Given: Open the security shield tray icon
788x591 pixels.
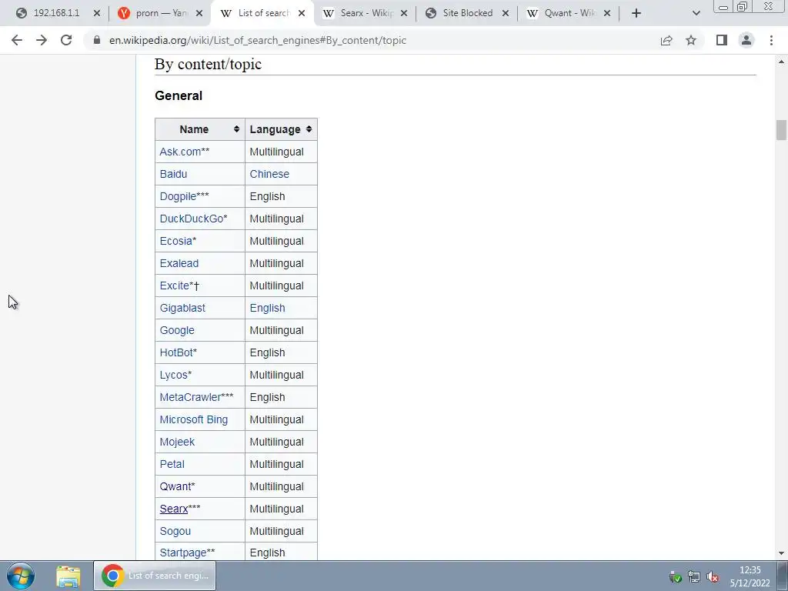Looking at the screenshot, I should click(x=676, y=576).
